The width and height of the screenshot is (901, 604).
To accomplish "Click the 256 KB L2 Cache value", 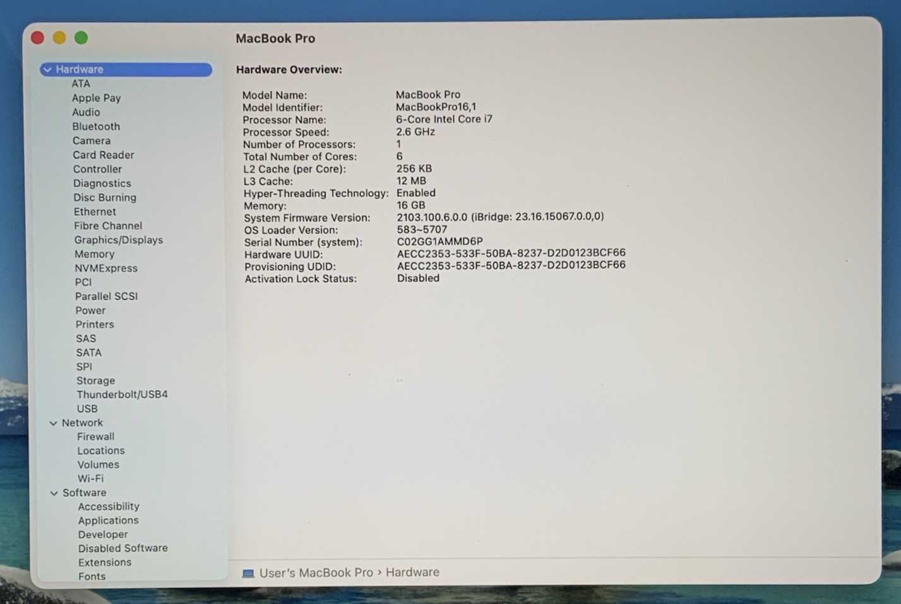I will click(x=414, y=169).
